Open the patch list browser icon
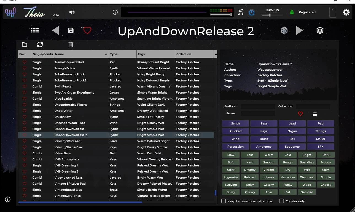This screenshot has height=212, width=355. click(35, 30)
